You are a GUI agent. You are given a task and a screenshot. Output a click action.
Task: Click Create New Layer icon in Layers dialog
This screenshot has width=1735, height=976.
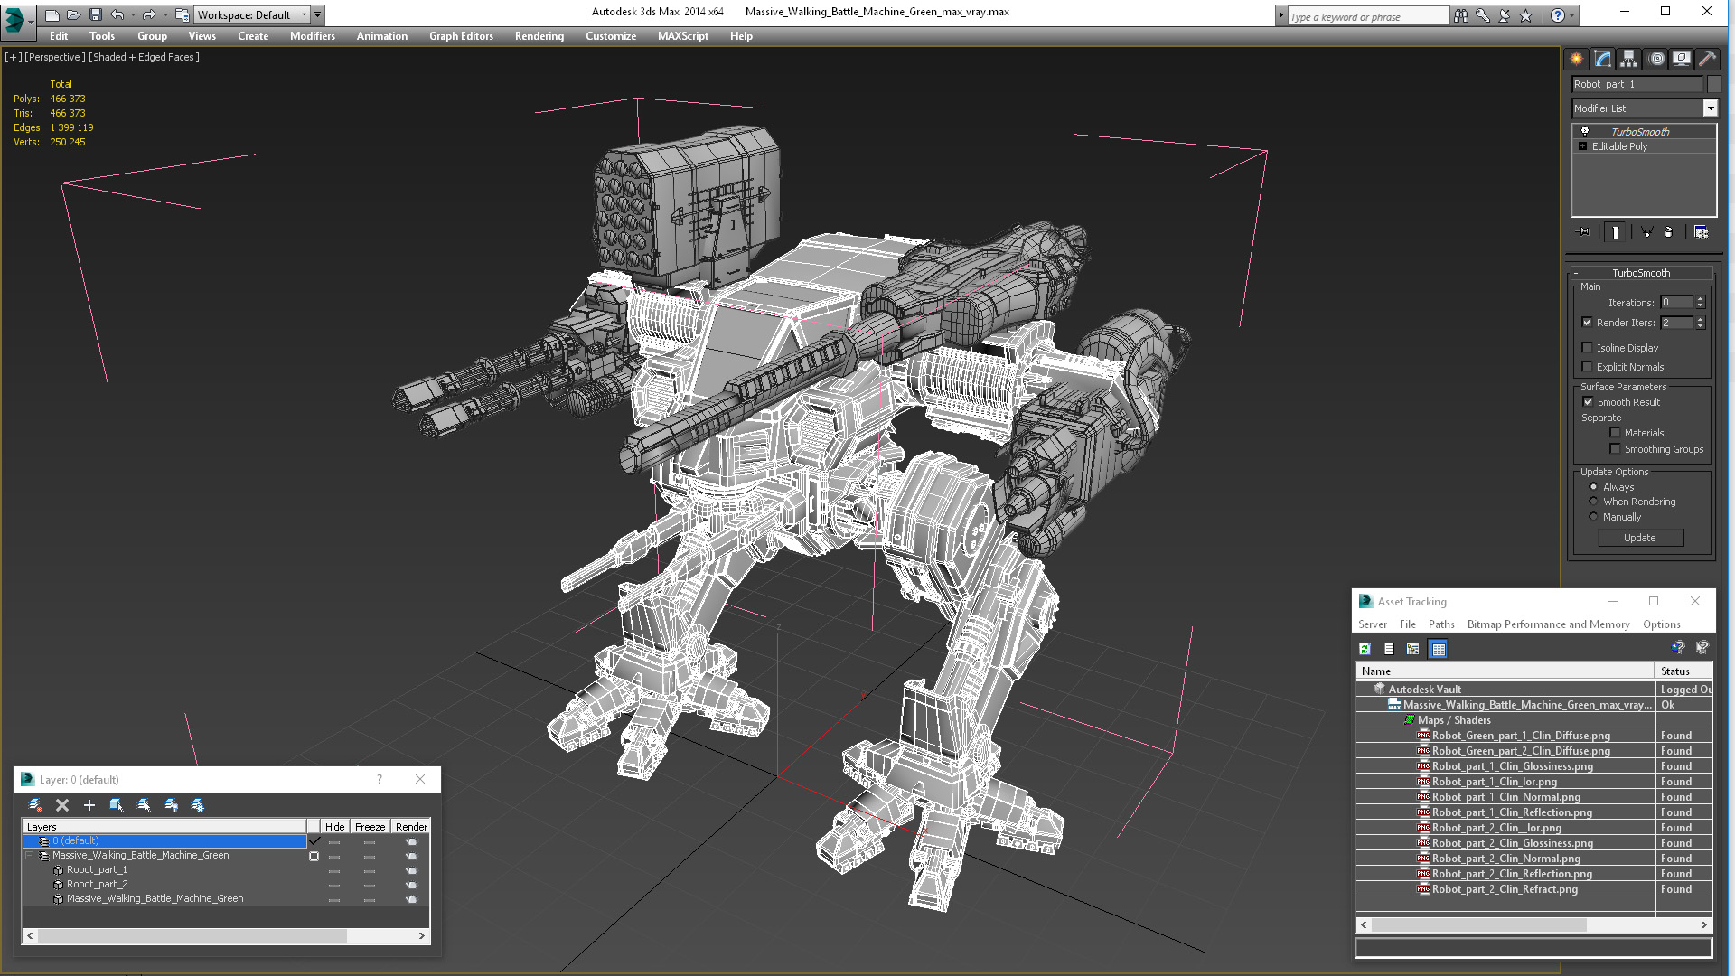(35, 805)
